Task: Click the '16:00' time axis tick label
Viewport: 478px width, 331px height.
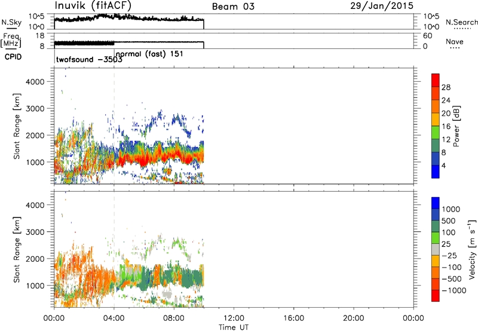Action: [x=293, y=318]
